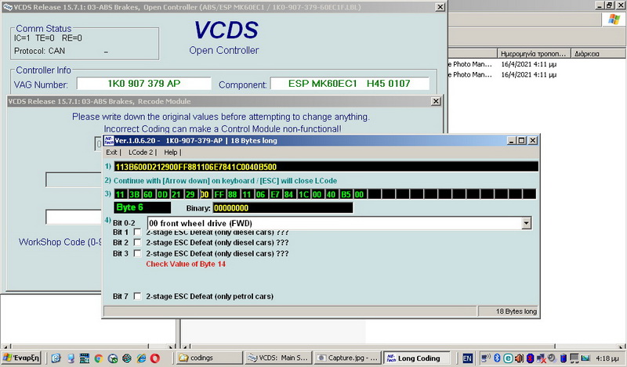Click the long coding hex string field
This screenshot has height=367, width=627.
325,167
